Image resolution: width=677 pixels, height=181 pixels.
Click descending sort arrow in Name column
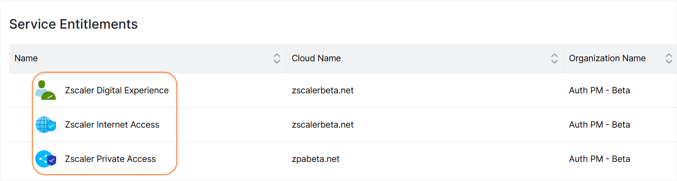(x=277, y=62)
